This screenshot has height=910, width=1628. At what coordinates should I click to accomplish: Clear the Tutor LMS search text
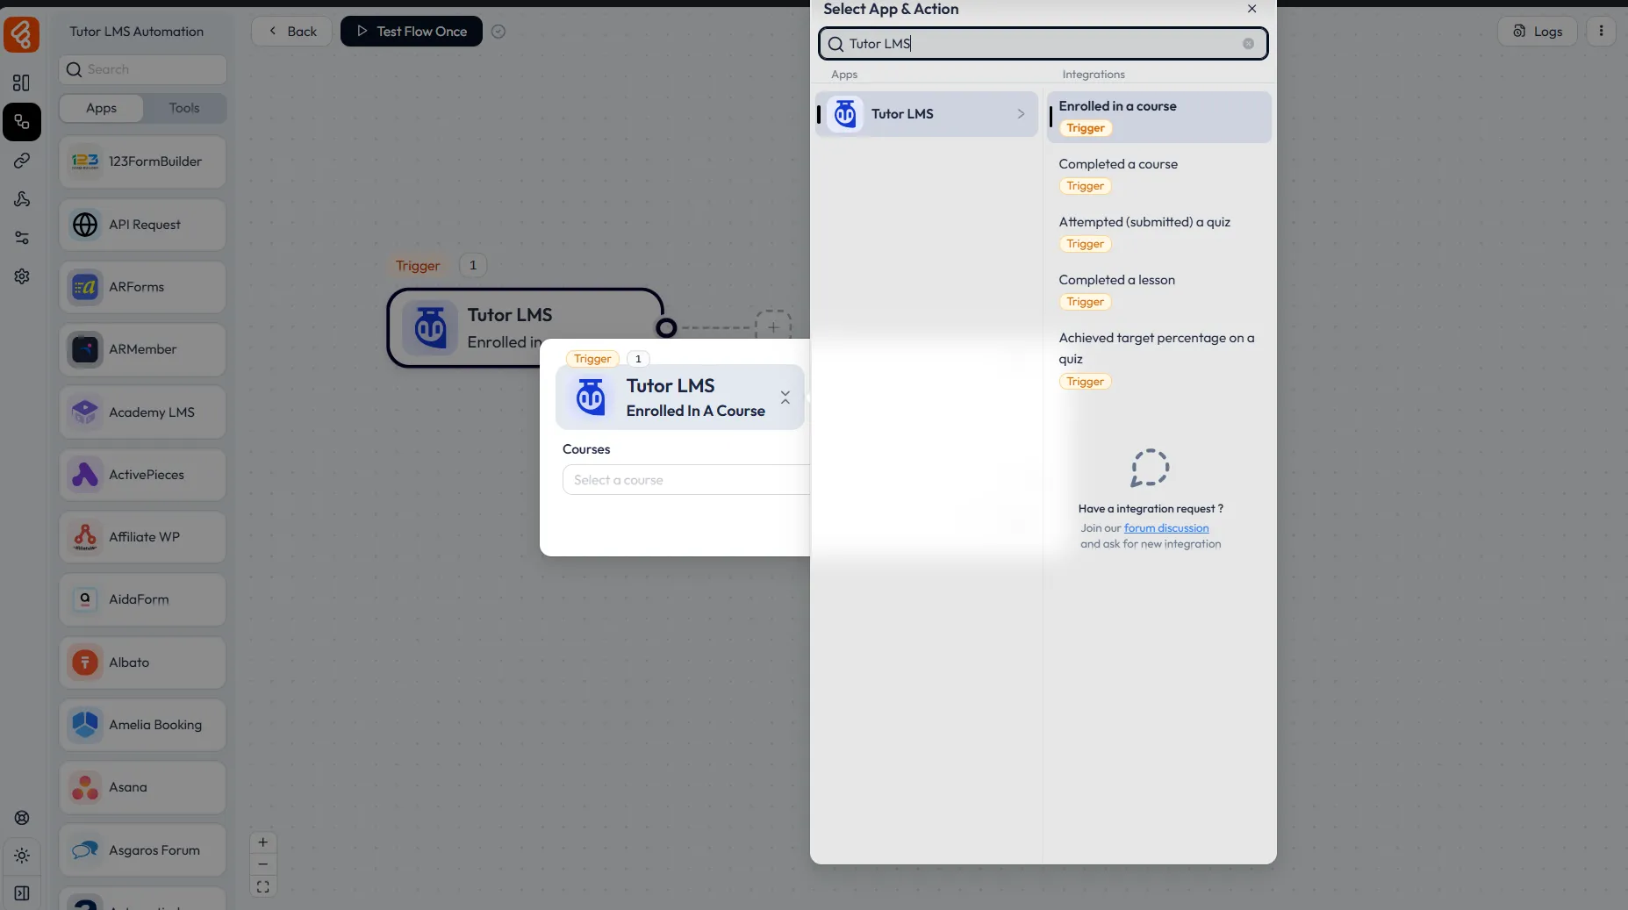point(1248,44)
